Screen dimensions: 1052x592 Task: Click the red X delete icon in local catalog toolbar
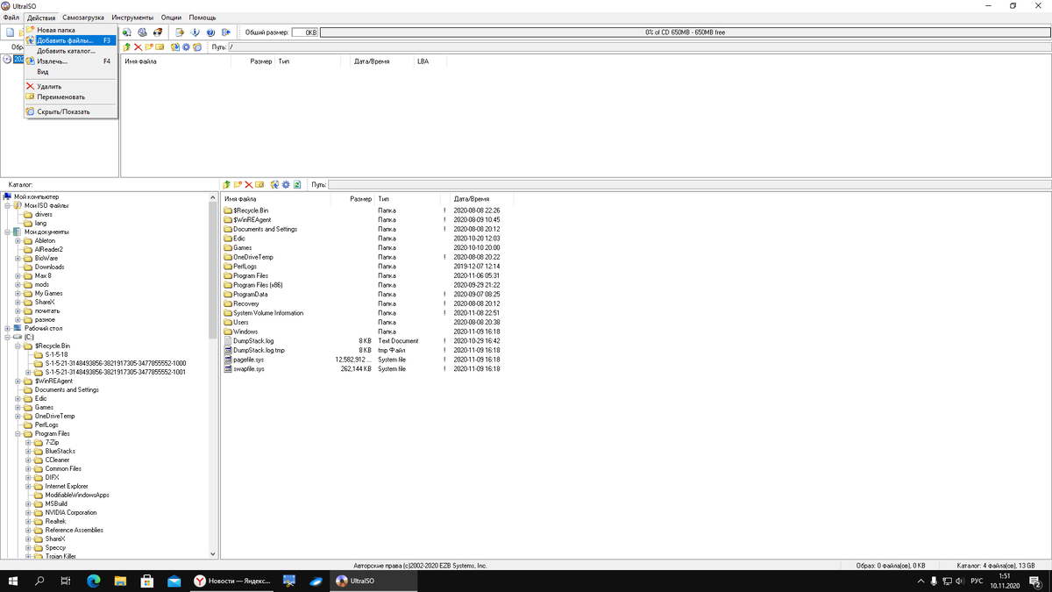point(249,185)
